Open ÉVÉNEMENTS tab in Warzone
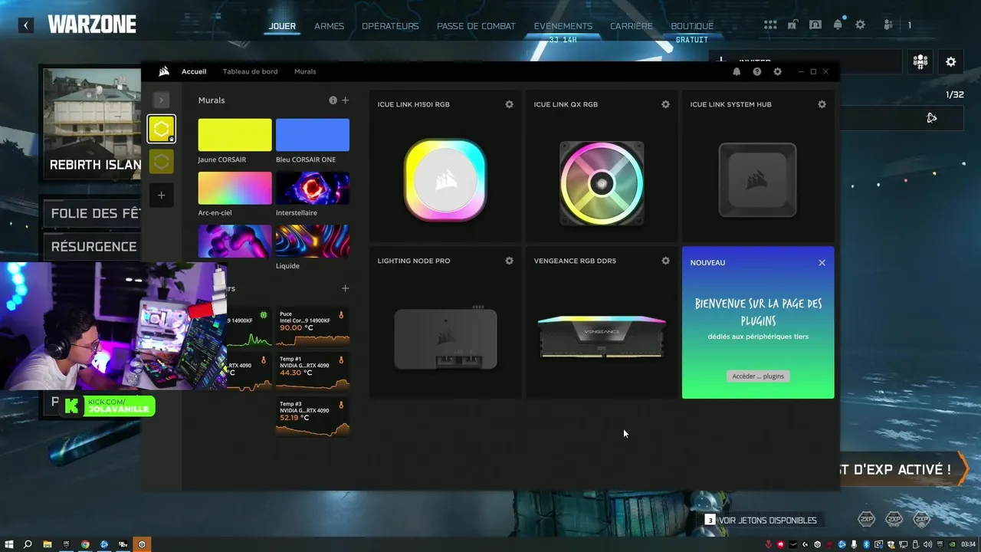The height and width of the screenshot is (552, 981). (x=563, y=26)
